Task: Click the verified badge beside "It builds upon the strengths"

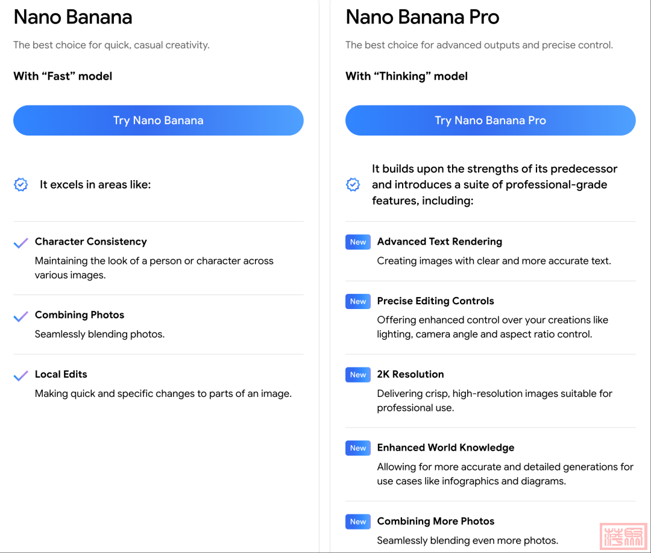Action: (x=353, y=185)
